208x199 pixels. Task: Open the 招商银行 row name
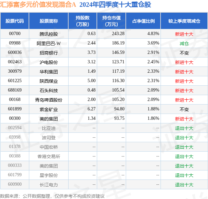click(49, 53)
